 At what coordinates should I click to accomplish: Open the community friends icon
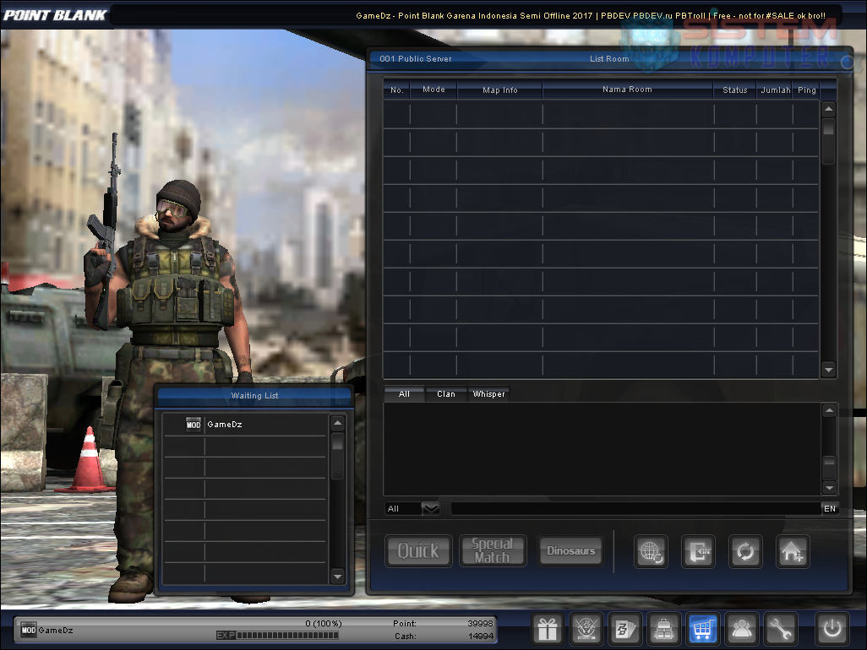point(741,628)
